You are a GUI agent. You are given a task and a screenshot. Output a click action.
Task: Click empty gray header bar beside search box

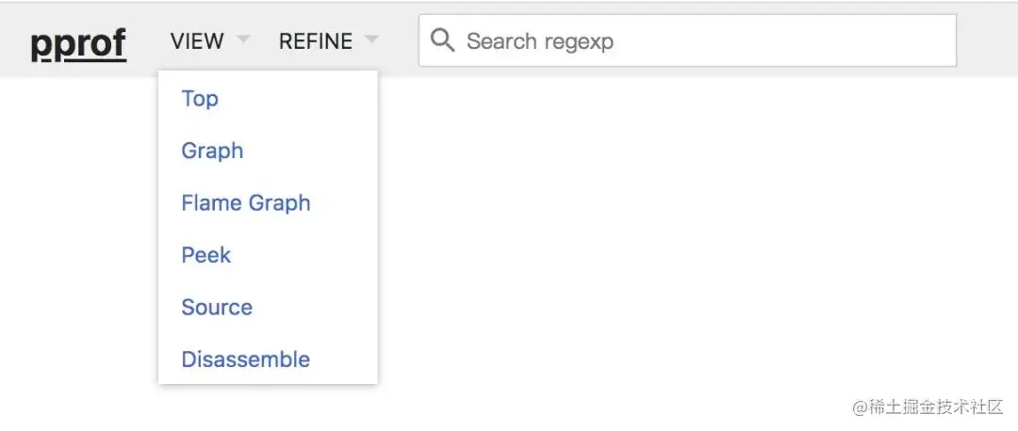987,40
